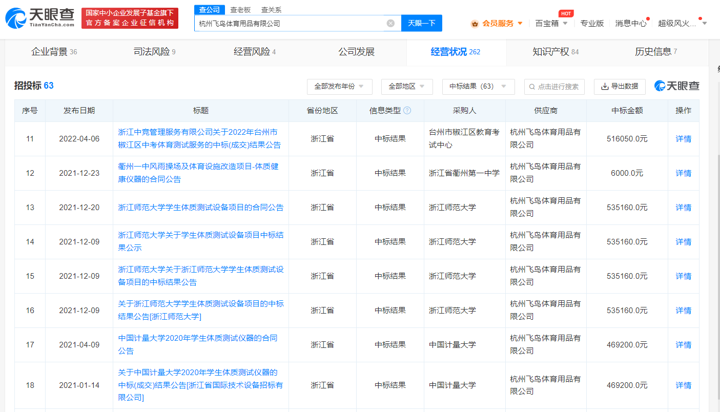Image resolution: width=720 pixels, height=412 pixels.
Task: Click the 点击进行搜索 bid search field
Action: point(554,87)
